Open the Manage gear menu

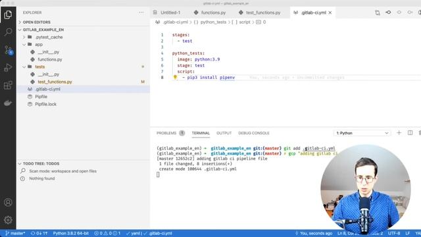(8, 220)
